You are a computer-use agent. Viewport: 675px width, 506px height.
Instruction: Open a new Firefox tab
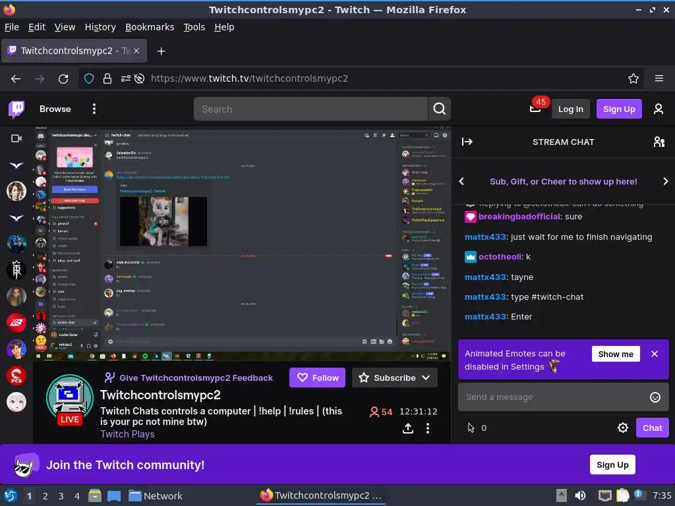[161, 51]
